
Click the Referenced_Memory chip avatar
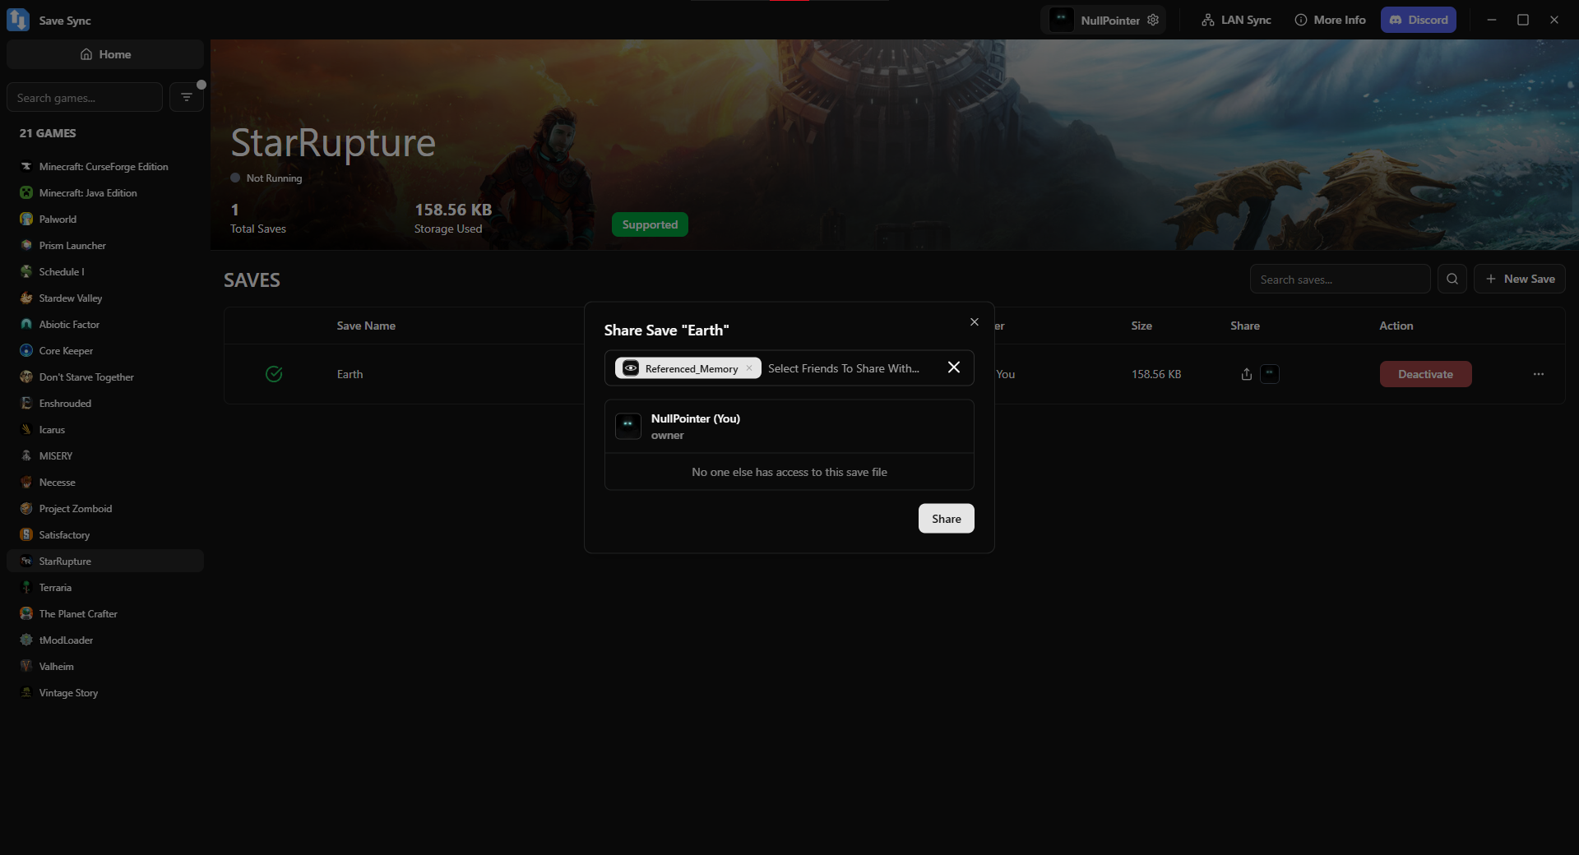[631, 368]
